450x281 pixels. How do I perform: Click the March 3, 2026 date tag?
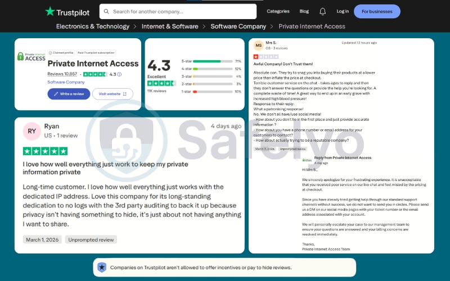265,149
